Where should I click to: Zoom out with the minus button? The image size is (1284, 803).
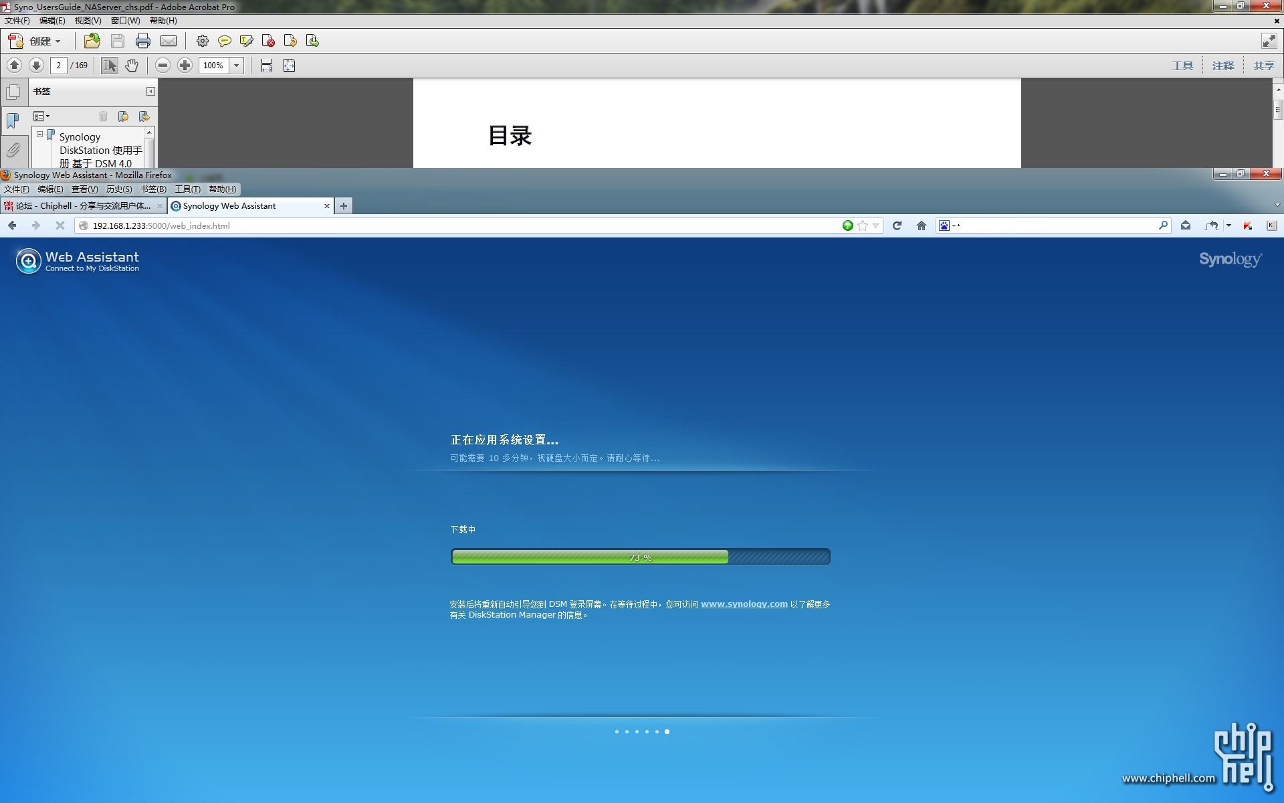click(163, 66)
